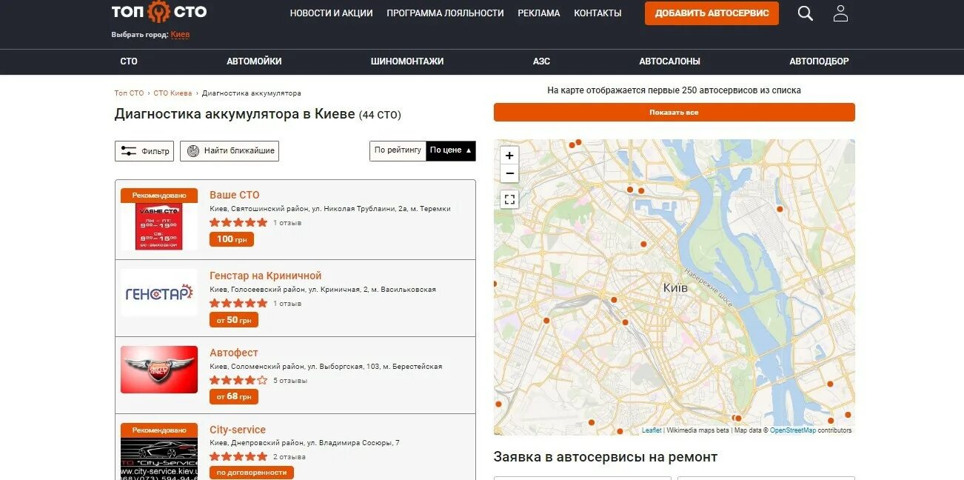Open Генстар на Криничной listing
This screenshot has height=480, width=964.
pos(266,276)
